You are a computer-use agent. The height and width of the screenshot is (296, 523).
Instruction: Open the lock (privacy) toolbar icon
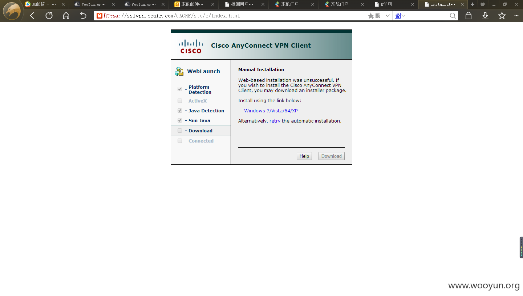pyautogui.click(x=469, y=16)
